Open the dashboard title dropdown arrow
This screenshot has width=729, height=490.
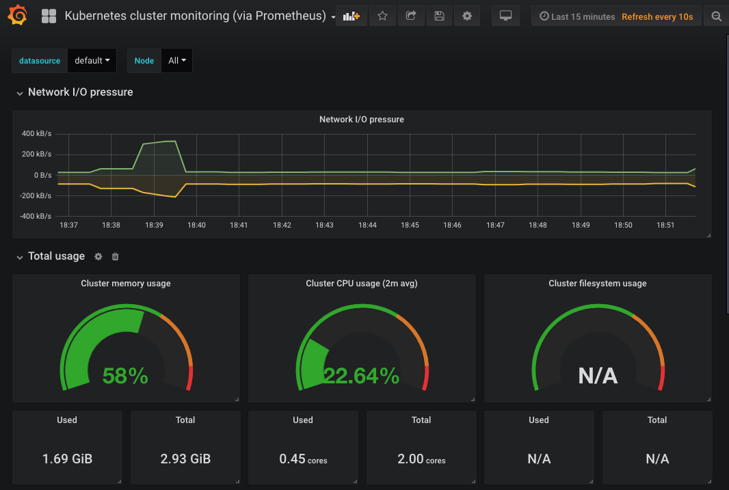click(333, 16)
